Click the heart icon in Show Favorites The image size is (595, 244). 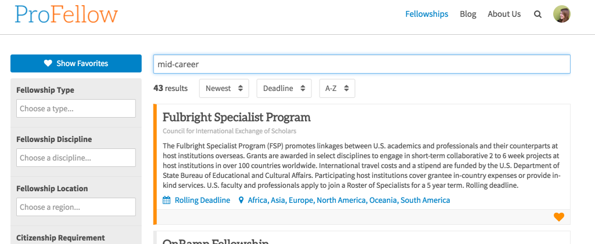[48, 64]
